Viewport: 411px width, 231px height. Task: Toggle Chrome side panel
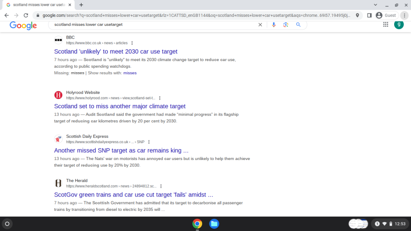369,16
